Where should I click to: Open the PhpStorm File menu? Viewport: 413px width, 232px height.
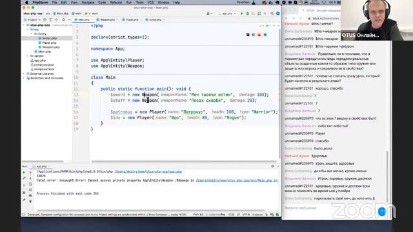point(54,3)
